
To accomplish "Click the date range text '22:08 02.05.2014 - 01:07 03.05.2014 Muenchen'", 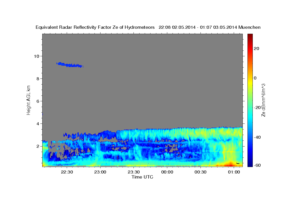I will (209, 27).
